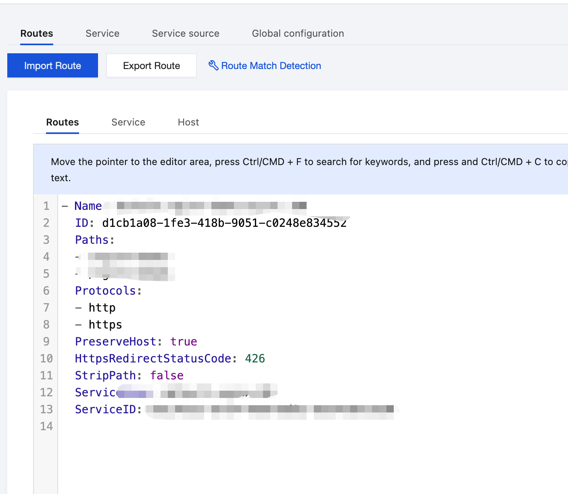Screen dimensions: 568x494
Task: Click empty line 14 in the editor
Action: click(x=313, y=426)
